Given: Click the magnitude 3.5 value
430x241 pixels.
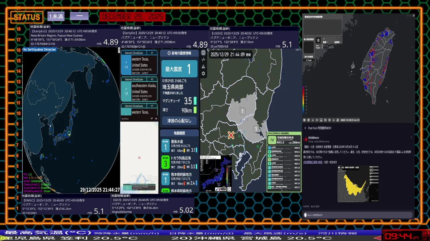Looking at the screenshot, I should click(188, 101).
